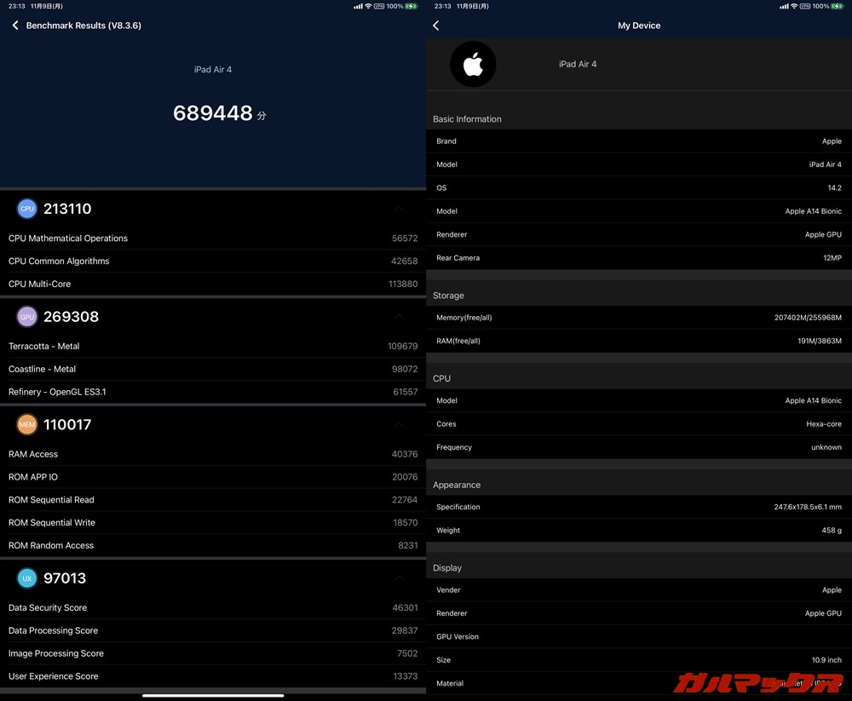Tap the Wi-Fi icon in the status bar
852x701 pixels.
(x=370, y=6)
